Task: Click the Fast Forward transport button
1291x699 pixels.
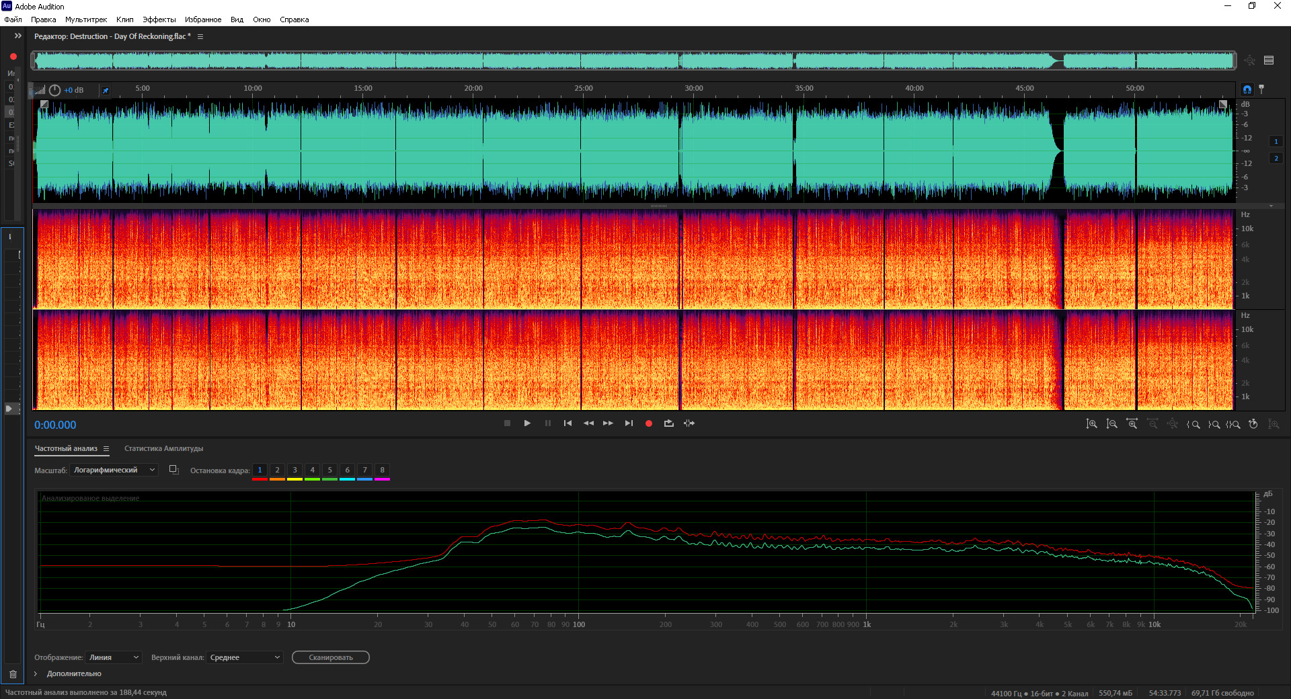Action: pyautogui.click(x=608, y=423)
